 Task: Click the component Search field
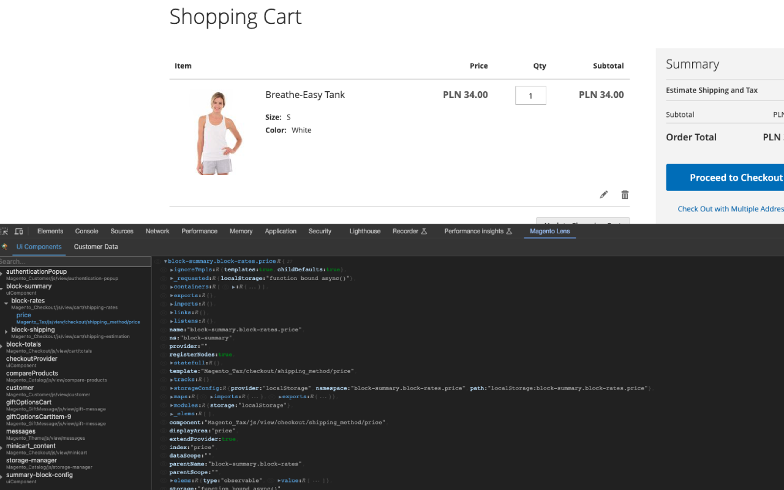coord(75,262)
